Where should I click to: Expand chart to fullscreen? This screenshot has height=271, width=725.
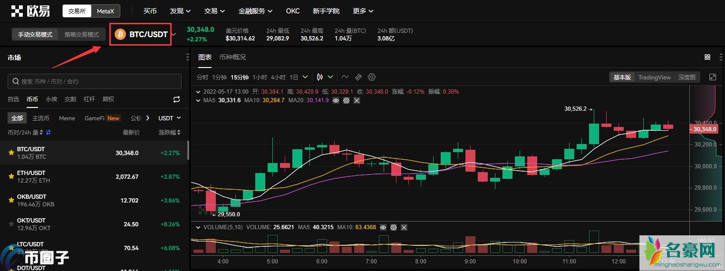712,77
